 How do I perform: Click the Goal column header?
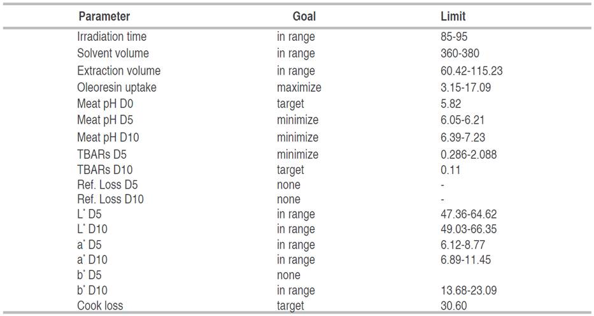304,17
